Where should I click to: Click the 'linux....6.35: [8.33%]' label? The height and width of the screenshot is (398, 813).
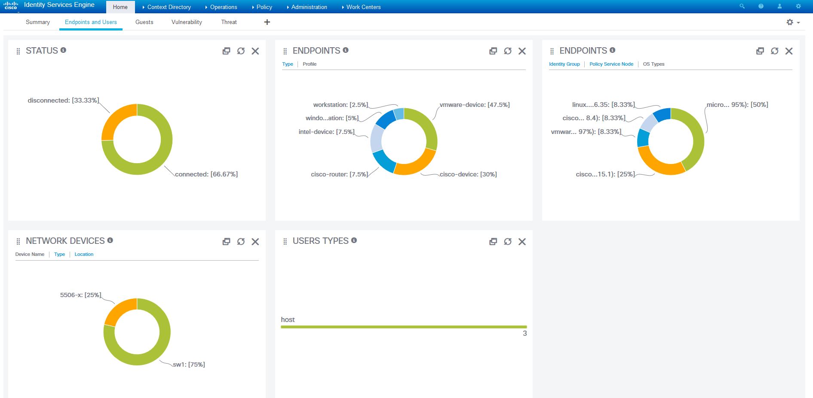point(604,105)
